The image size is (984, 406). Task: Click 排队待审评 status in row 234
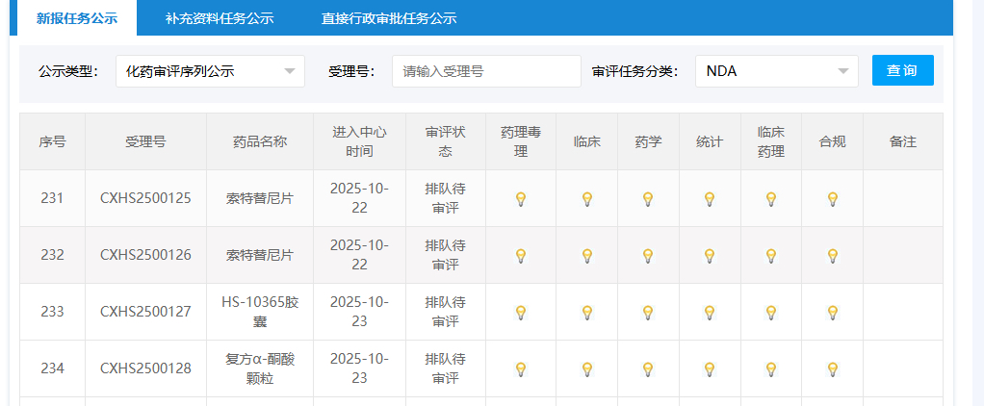point(446,368)
